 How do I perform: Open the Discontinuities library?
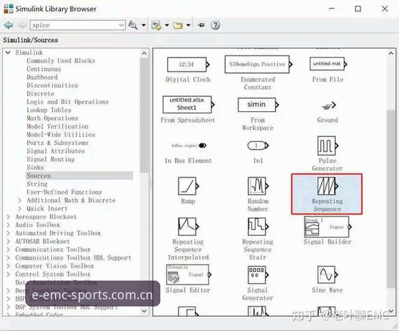point(52,85)
